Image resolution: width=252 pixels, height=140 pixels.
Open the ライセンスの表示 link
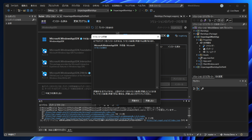(100, 48)
